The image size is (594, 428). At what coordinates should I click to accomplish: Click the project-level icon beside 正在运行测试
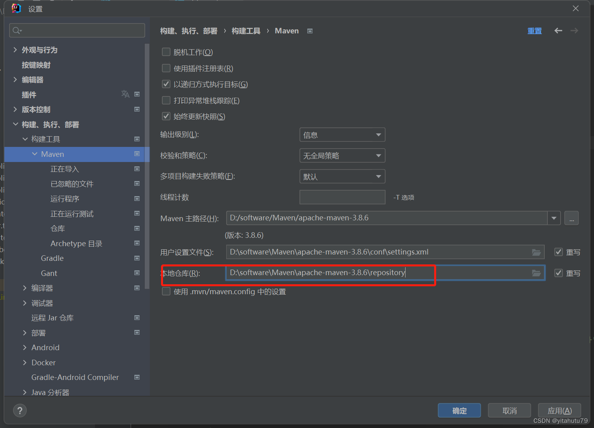[x=137, y=213]
